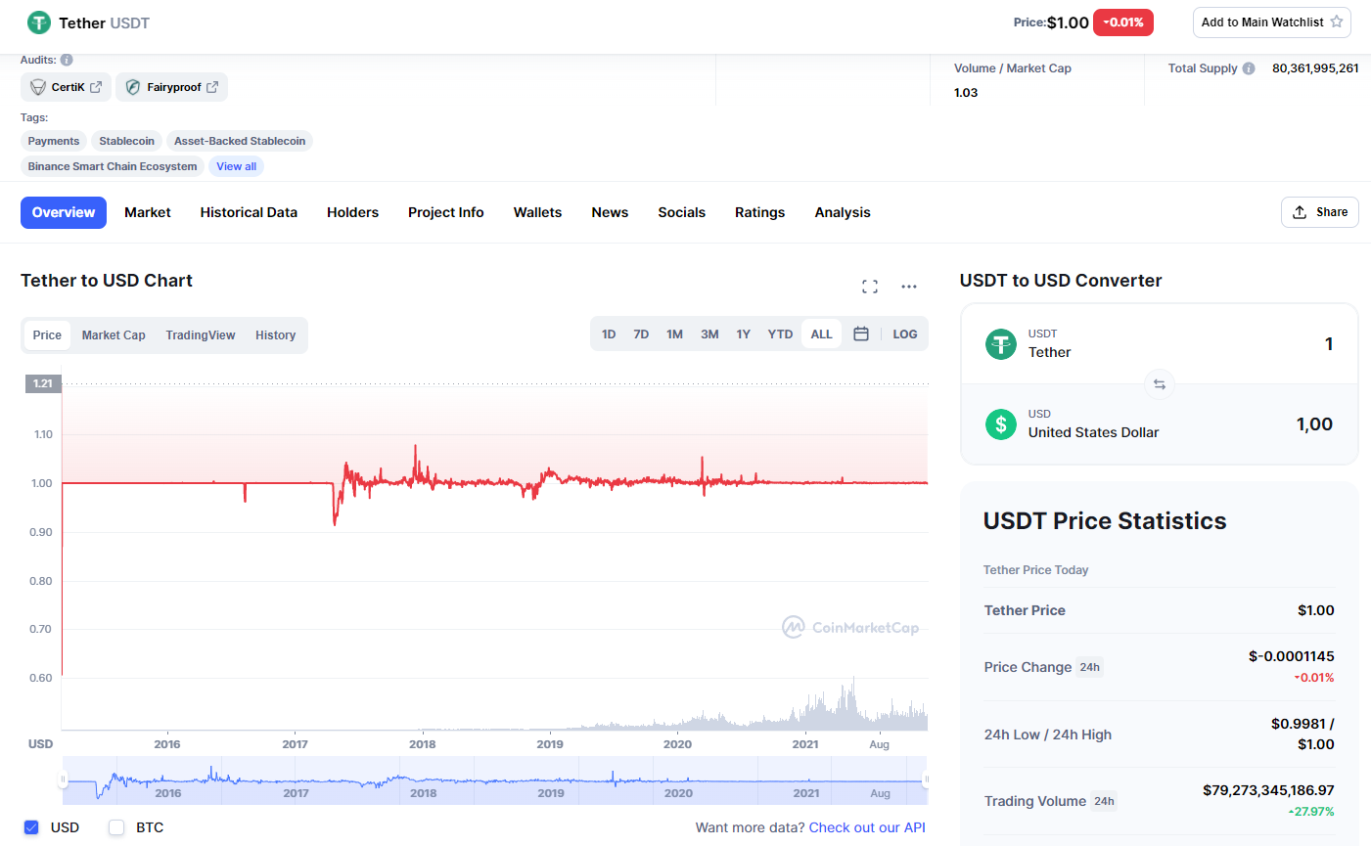Open the Historical Data tab
The height and width of the screenshot is (846, 1371).
point(249,212)
